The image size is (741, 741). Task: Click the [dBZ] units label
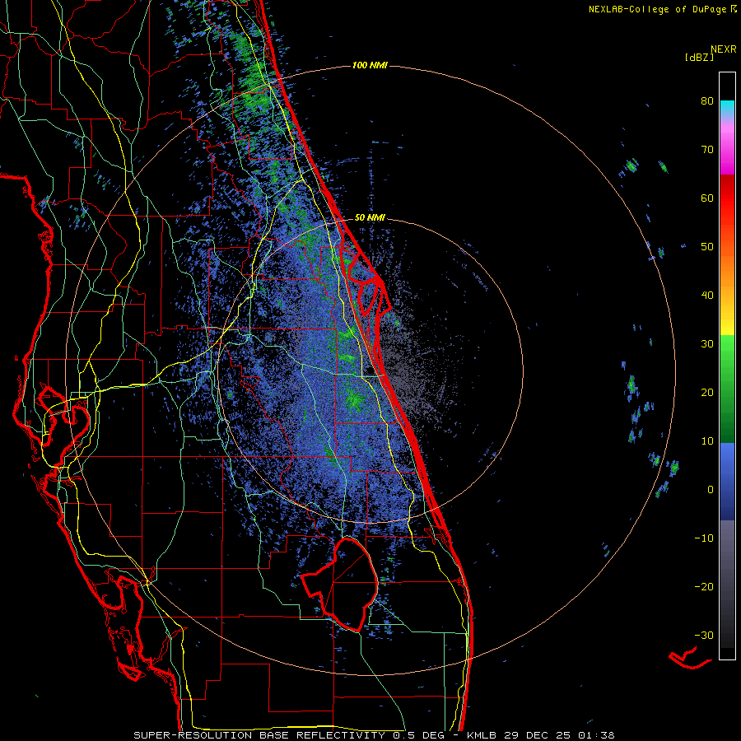pyautogui.click(x=699, y=57)
